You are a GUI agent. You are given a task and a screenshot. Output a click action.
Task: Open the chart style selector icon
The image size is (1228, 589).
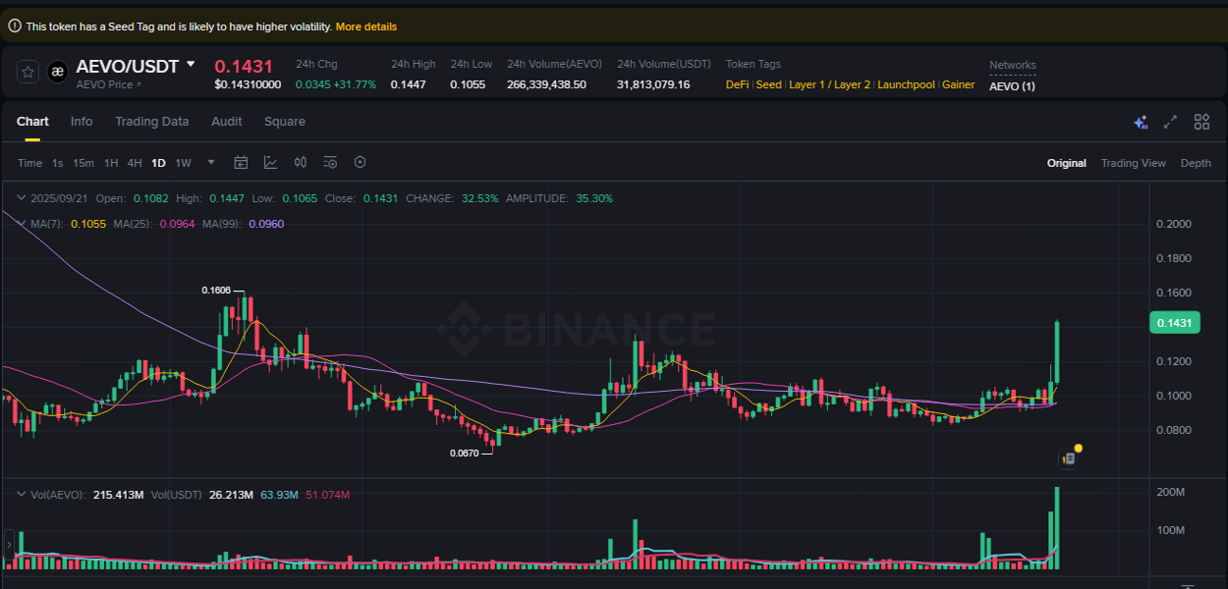click(x=271, y=162)
